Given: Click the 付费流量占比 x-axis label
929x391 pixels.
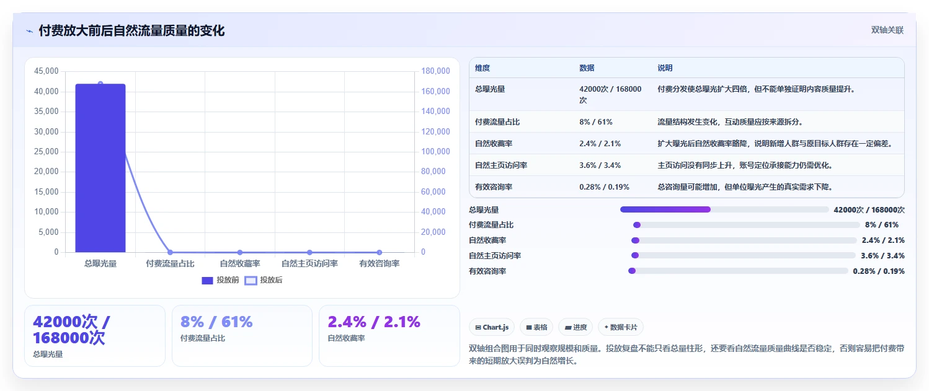Looking at the screenshot, I should click(170, 264).
